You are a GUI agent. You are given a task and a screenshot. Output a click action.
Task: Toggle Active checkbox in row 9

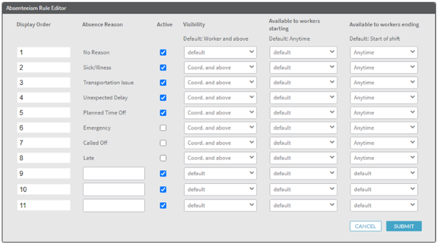163,173
